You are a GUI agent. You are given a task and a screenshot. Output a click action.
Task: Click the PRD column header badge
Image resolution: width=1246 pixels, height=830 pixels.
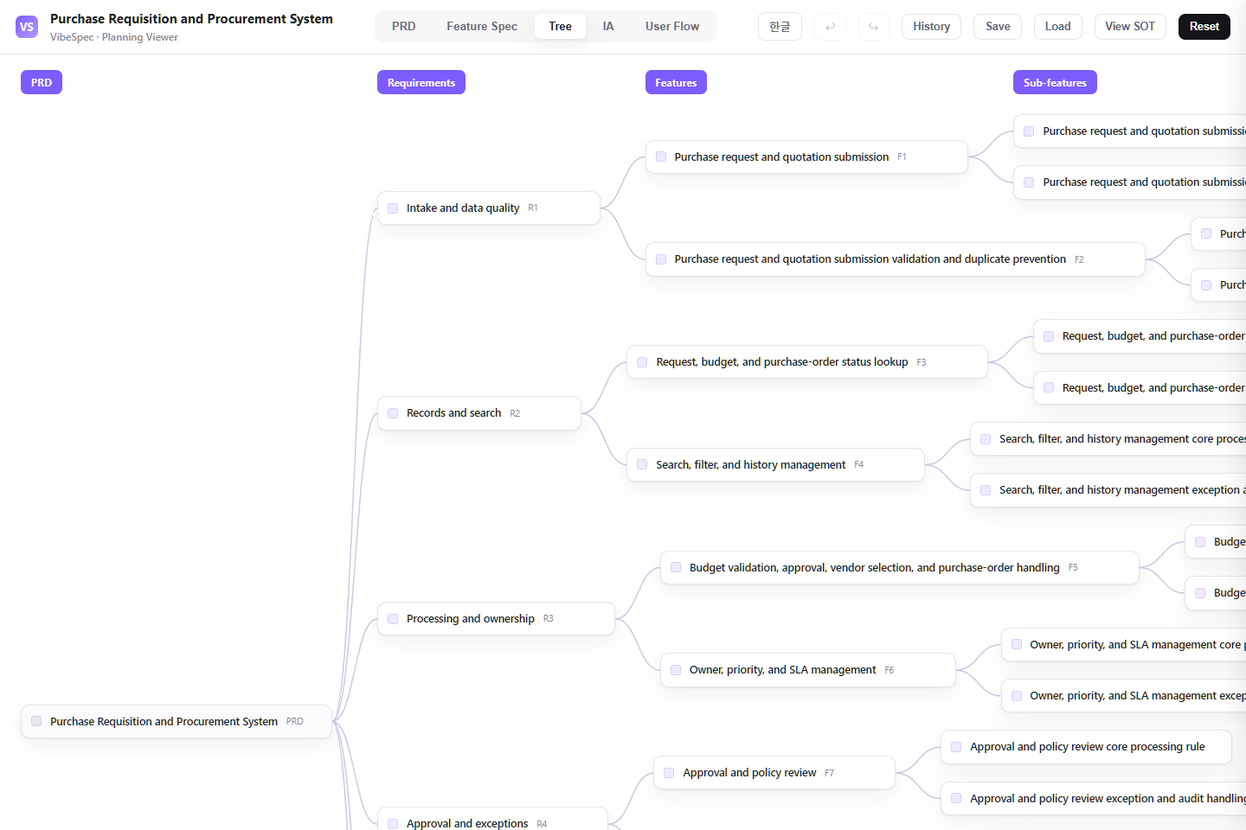click(42, 82)
